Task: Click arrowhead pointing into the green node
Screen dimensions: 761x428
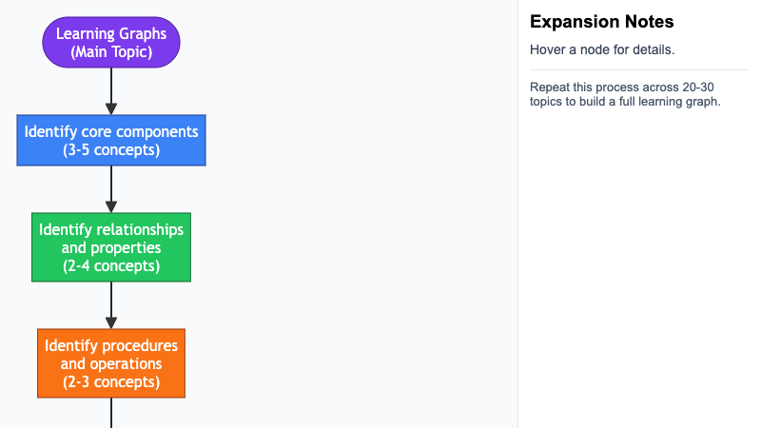Action: point(111,206)
